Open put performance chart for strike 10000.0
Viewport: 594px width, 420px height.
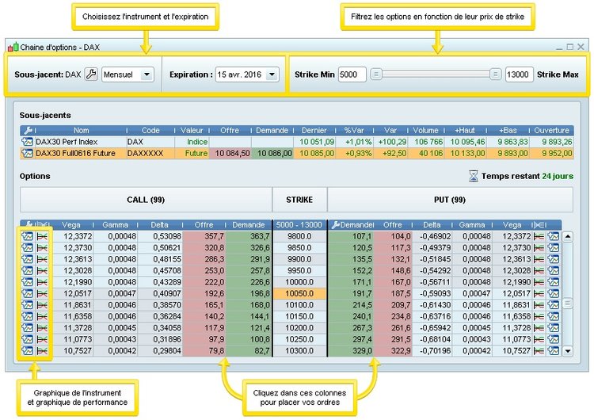pyautogui.click(x=539, y=282)
